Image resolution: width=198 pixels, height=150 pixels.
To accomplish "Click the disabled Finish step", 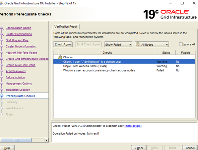I will point(9,114).
